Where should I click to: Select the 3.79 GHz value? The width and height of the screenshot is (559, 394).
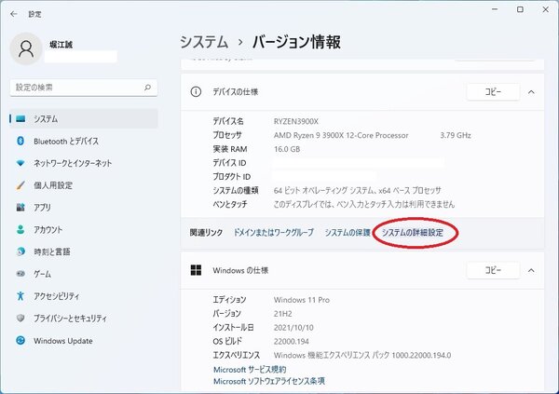(456, 135)
